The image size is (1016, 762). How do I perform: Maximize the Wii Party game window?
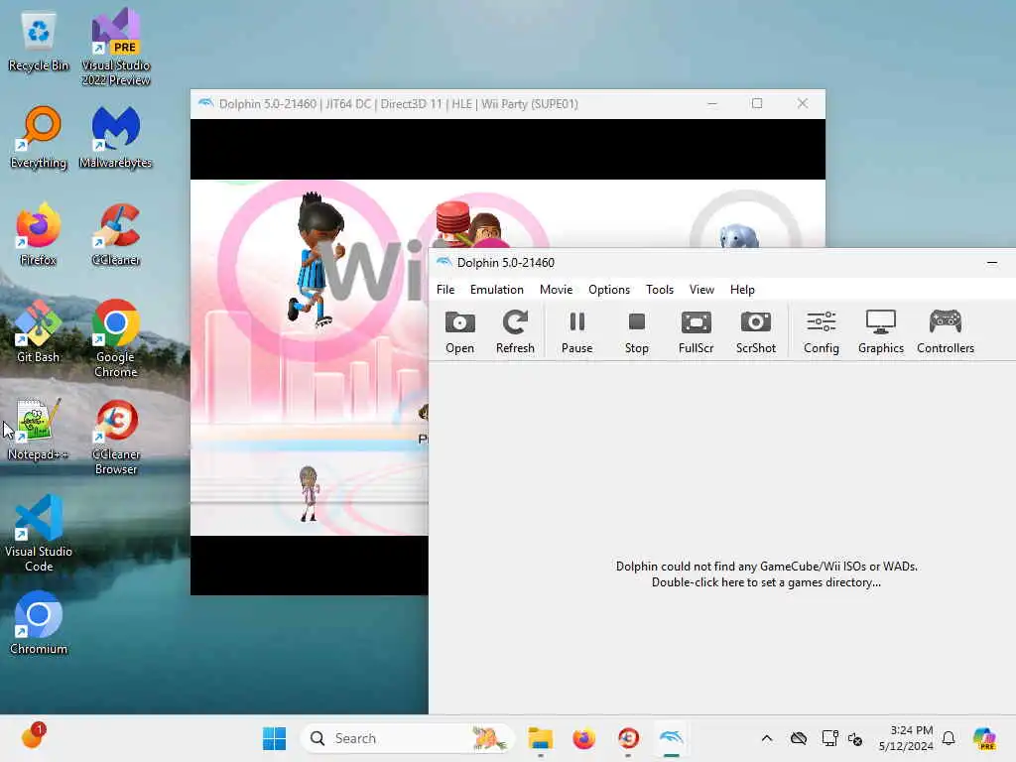(757, 103)
